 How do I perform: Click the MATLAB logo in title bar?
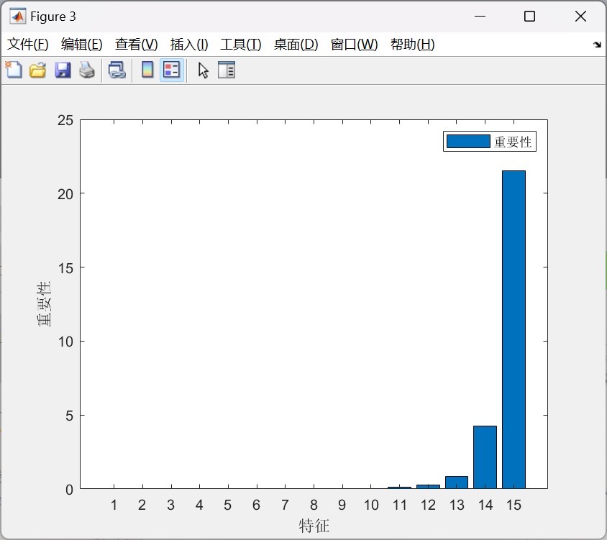tap(17, 17)
